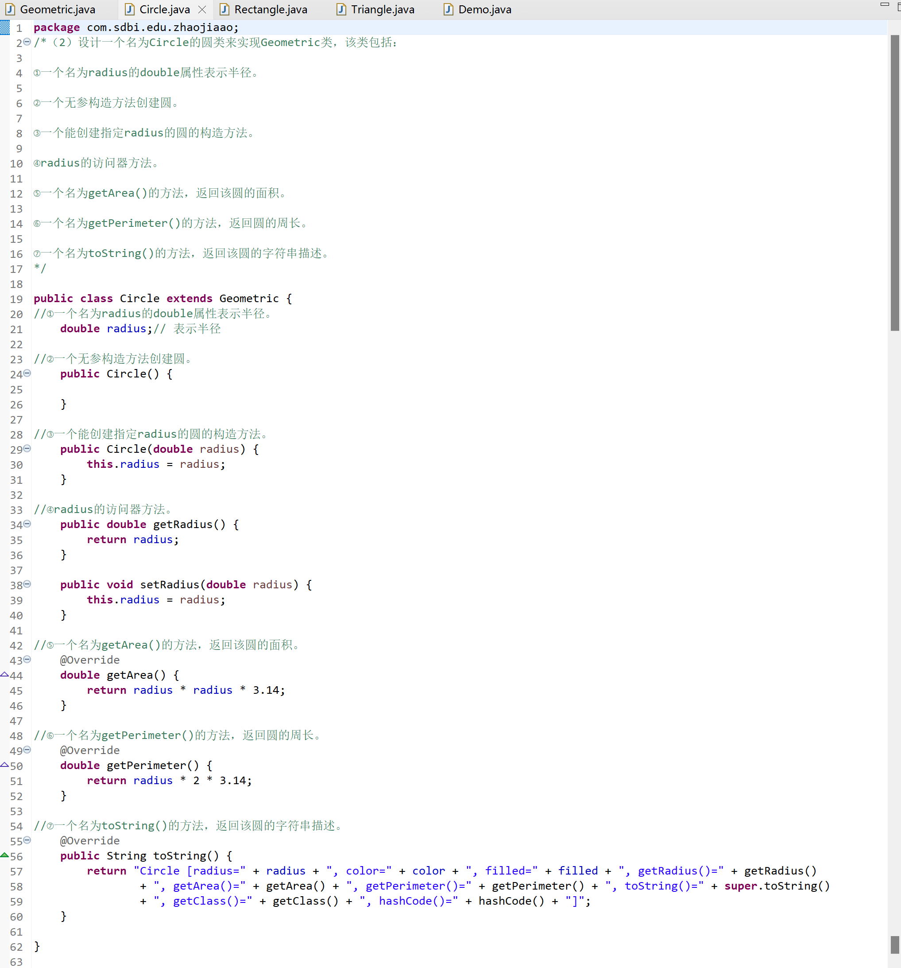Click the Java file icon on Geometric.java tab
The height and width of the screenshot is (968, 901).
10,9
